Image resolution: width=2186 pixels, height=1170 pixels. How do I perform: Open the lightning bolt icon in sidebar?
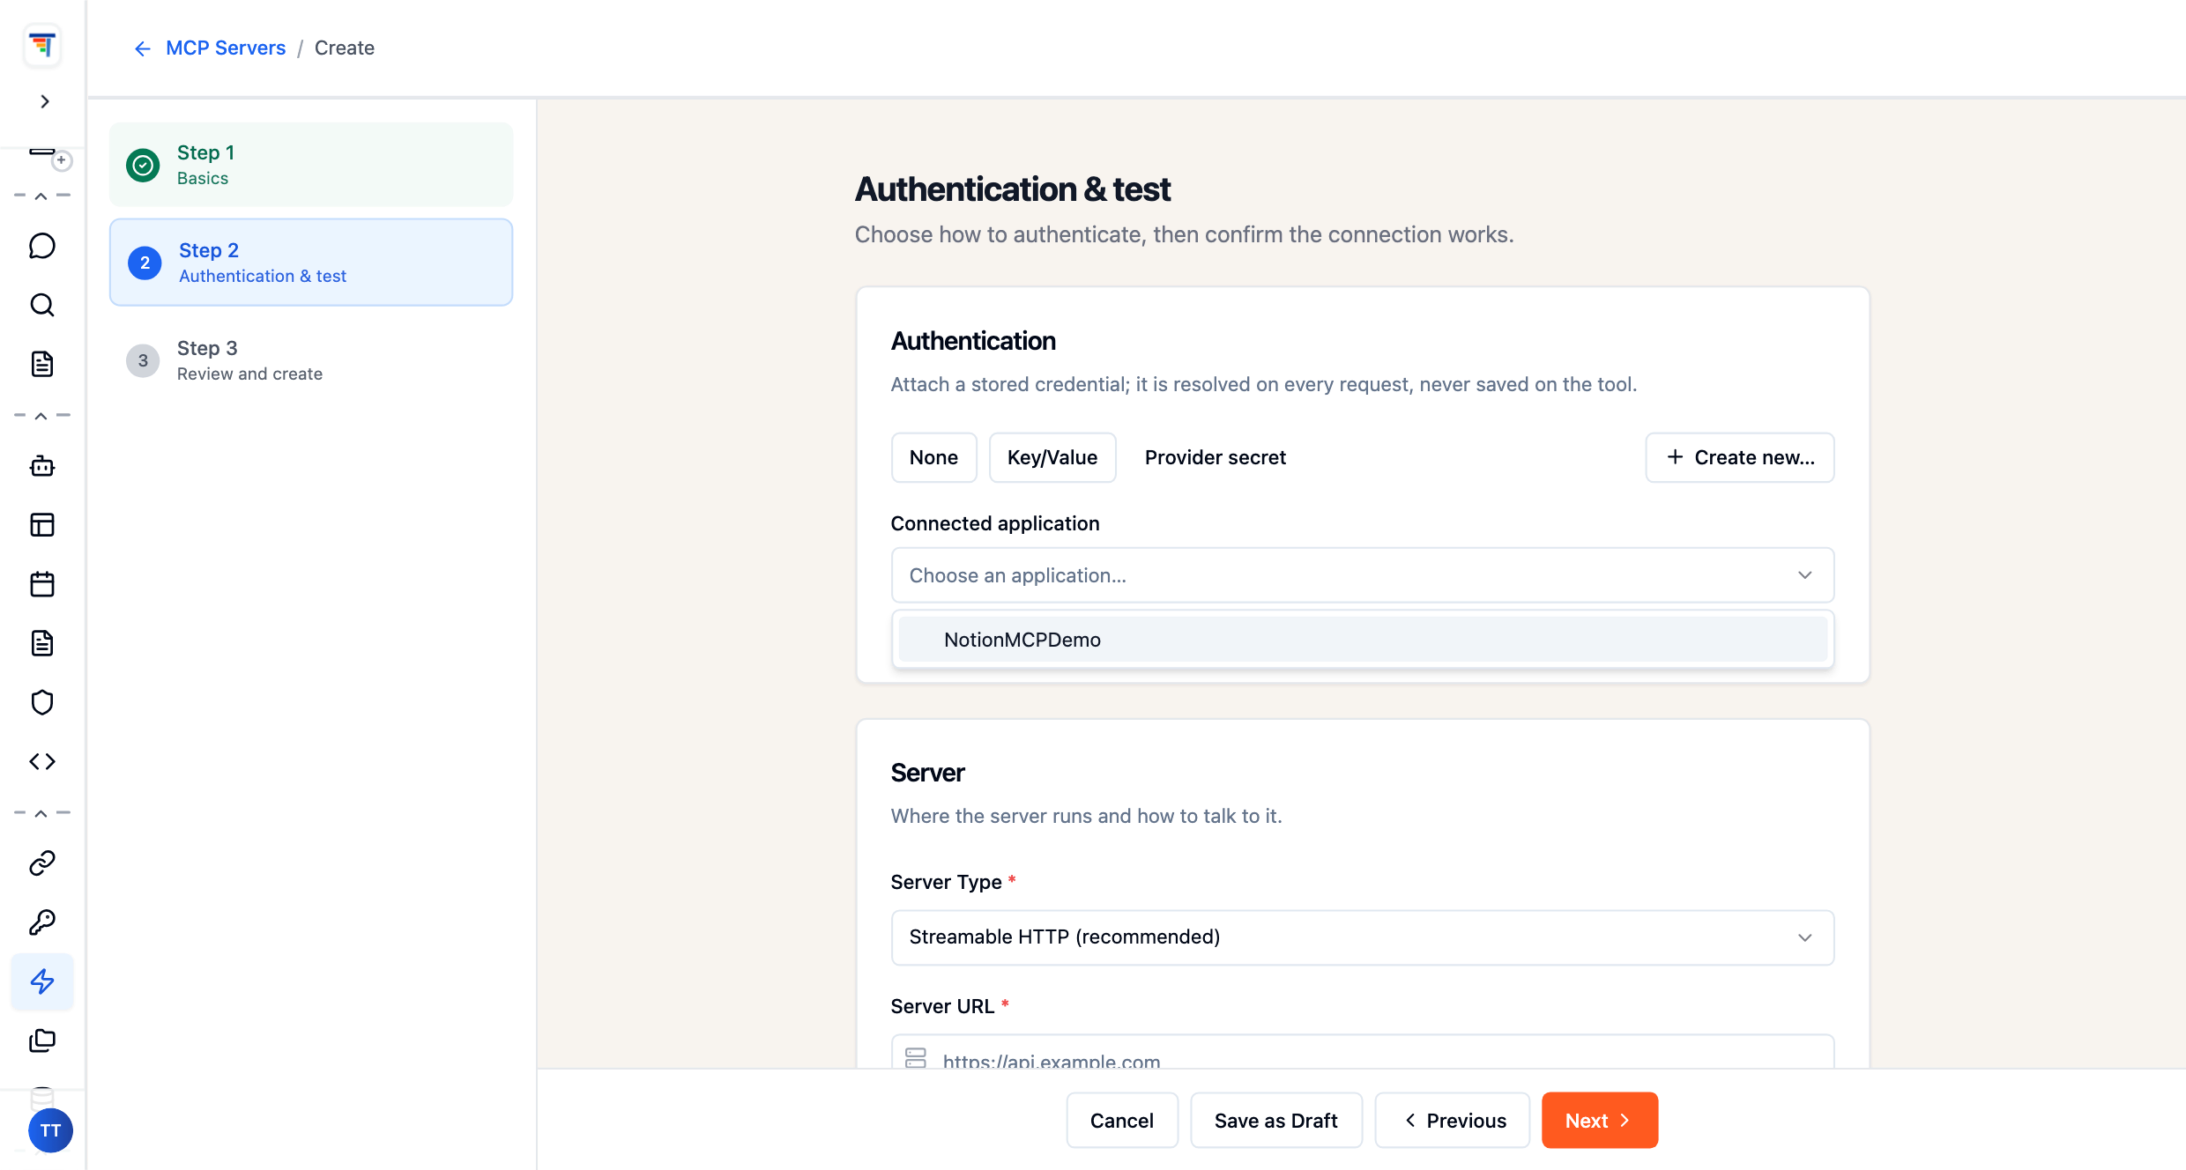click(x=42, y=981)
